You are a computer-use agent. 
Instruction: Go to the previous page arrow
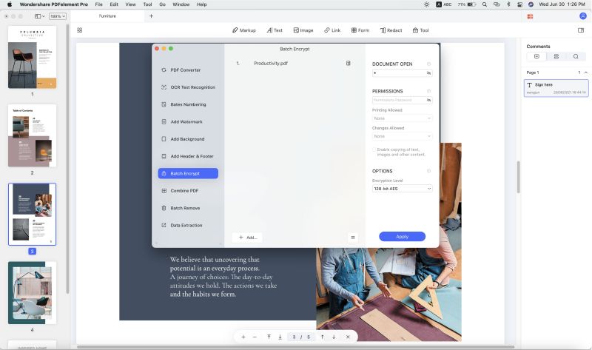pos(322,337)
